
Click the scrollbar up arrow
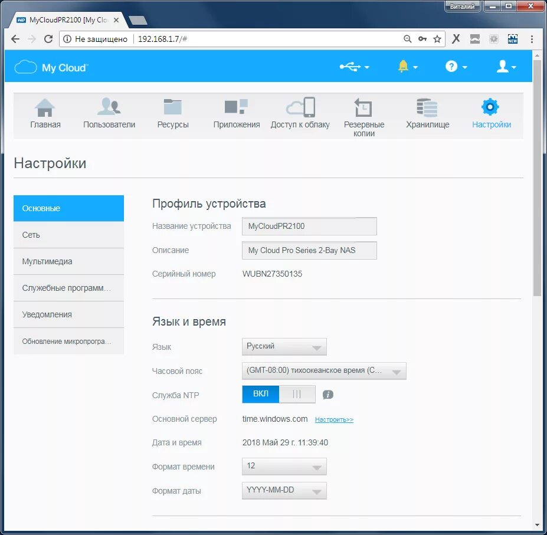(537, 55)
